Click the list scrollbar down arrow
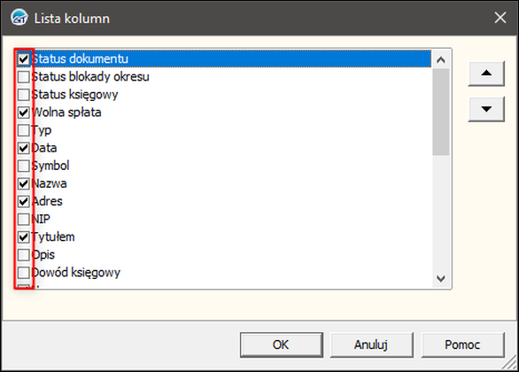Image resolution: width=519 pixels, height=372 pixels. coord(440,278)
